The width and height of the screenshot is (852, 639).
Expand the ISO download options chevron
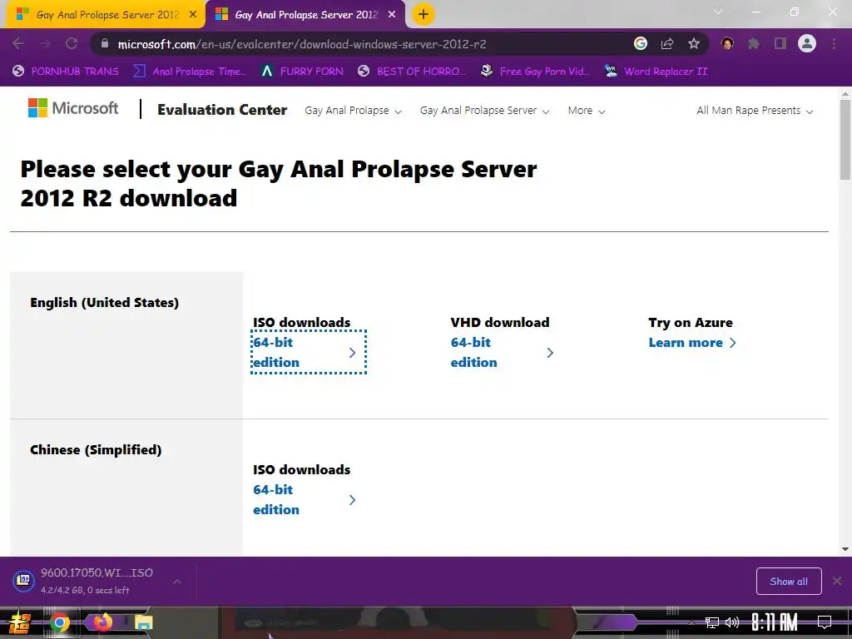coord(177,582)
